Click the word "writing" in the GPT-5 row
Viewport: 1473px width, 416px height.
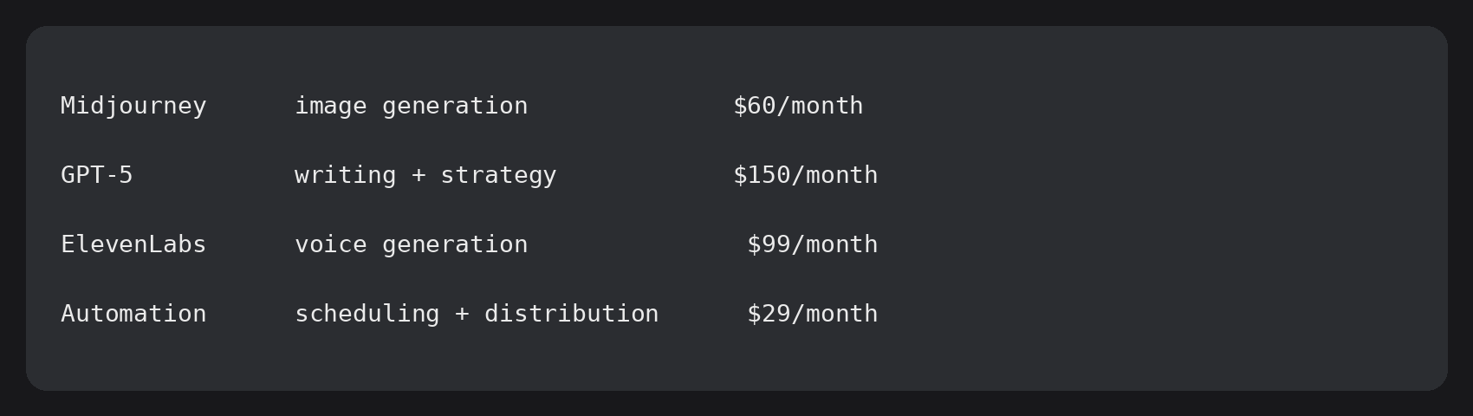[346, 176]
